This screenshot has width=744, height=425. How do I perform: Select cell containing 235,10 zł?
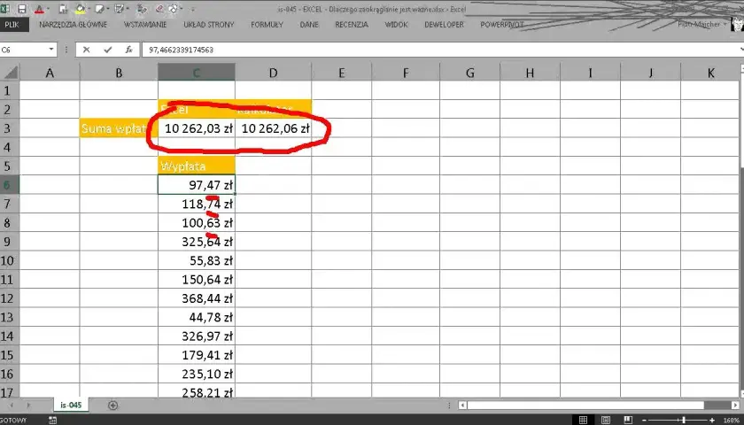[197, 374]
